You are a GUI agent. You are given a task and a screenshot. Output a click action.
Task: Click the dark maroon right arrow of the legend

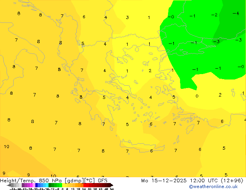point(112,185)
